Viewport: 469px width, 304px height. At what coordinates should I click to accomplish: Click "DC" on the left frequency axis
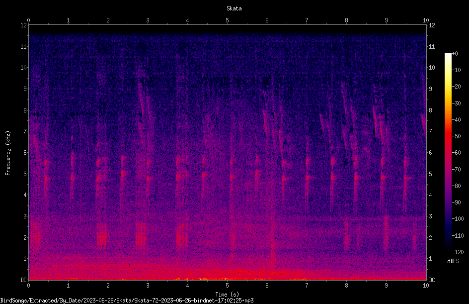click(24, 280)
